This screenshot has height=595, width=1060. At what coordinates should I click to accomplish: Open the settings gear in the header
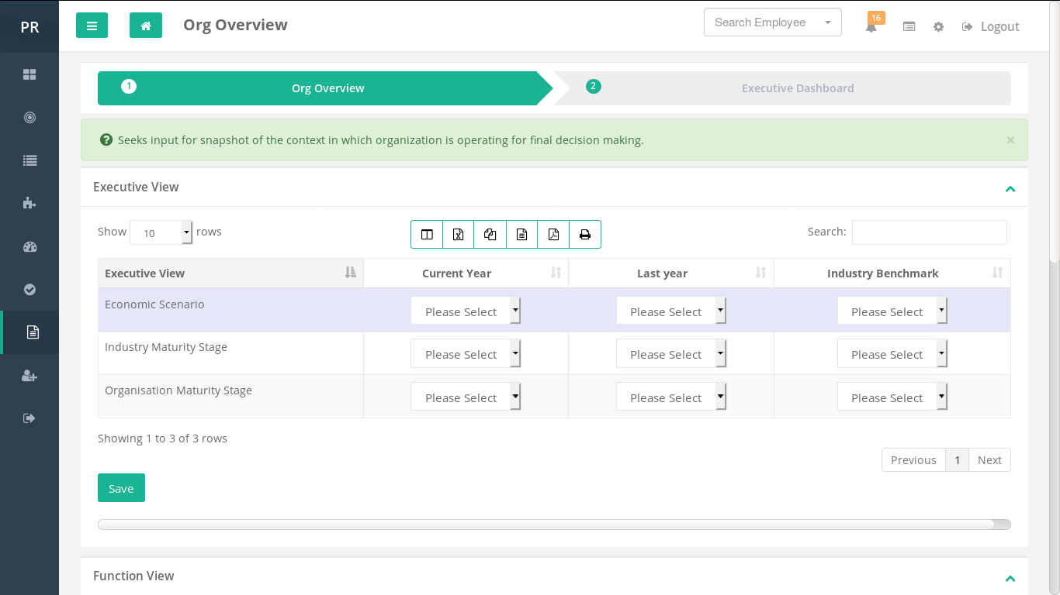pos(938,26)
